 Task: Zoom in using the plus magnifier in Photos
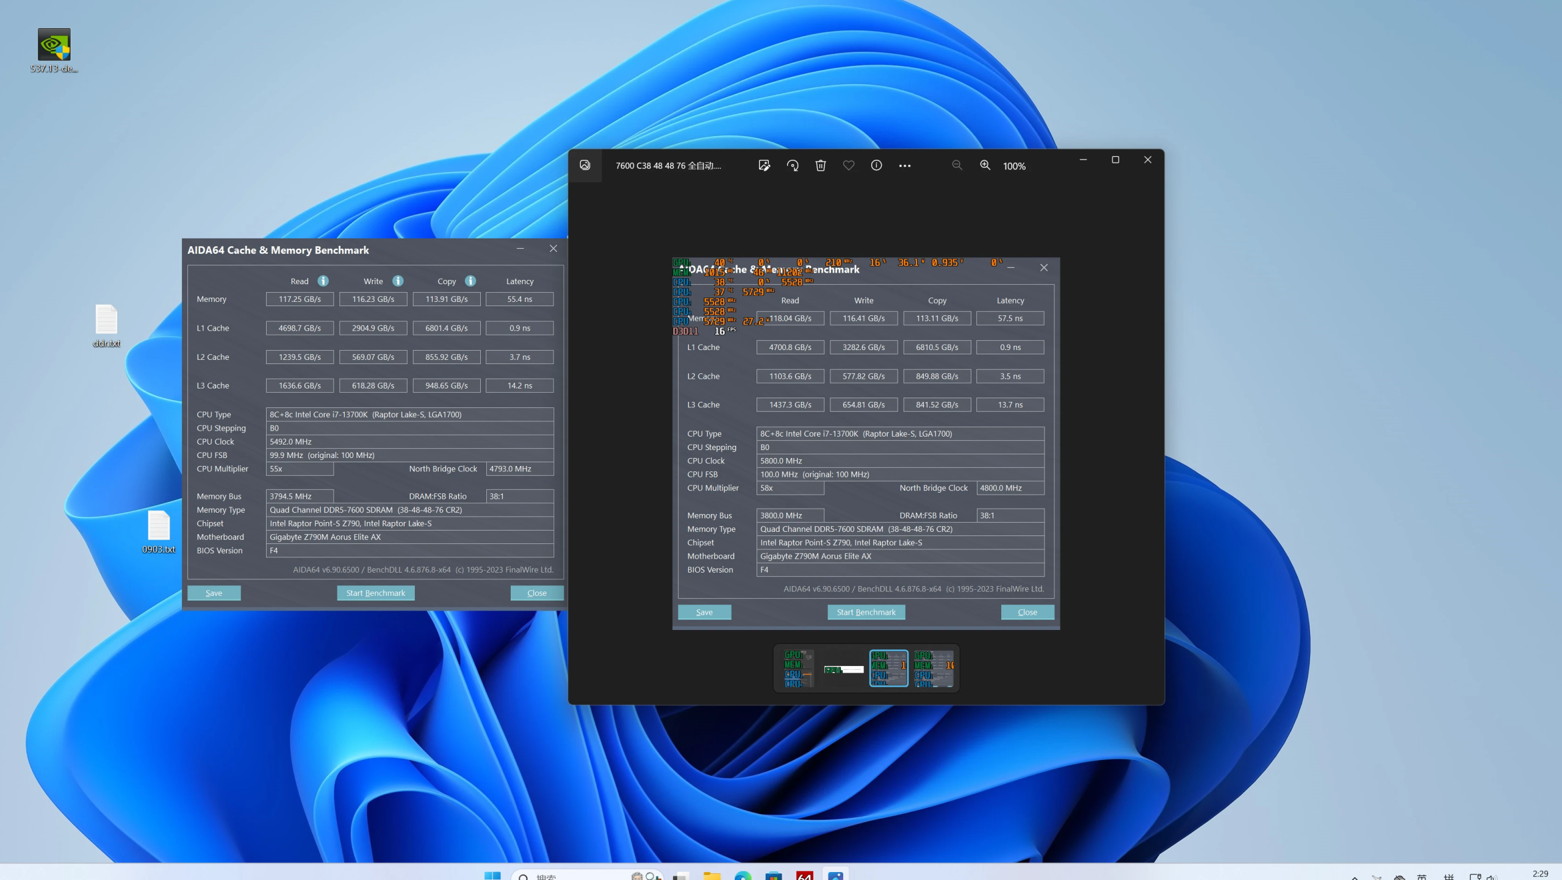tap(985, 165)
